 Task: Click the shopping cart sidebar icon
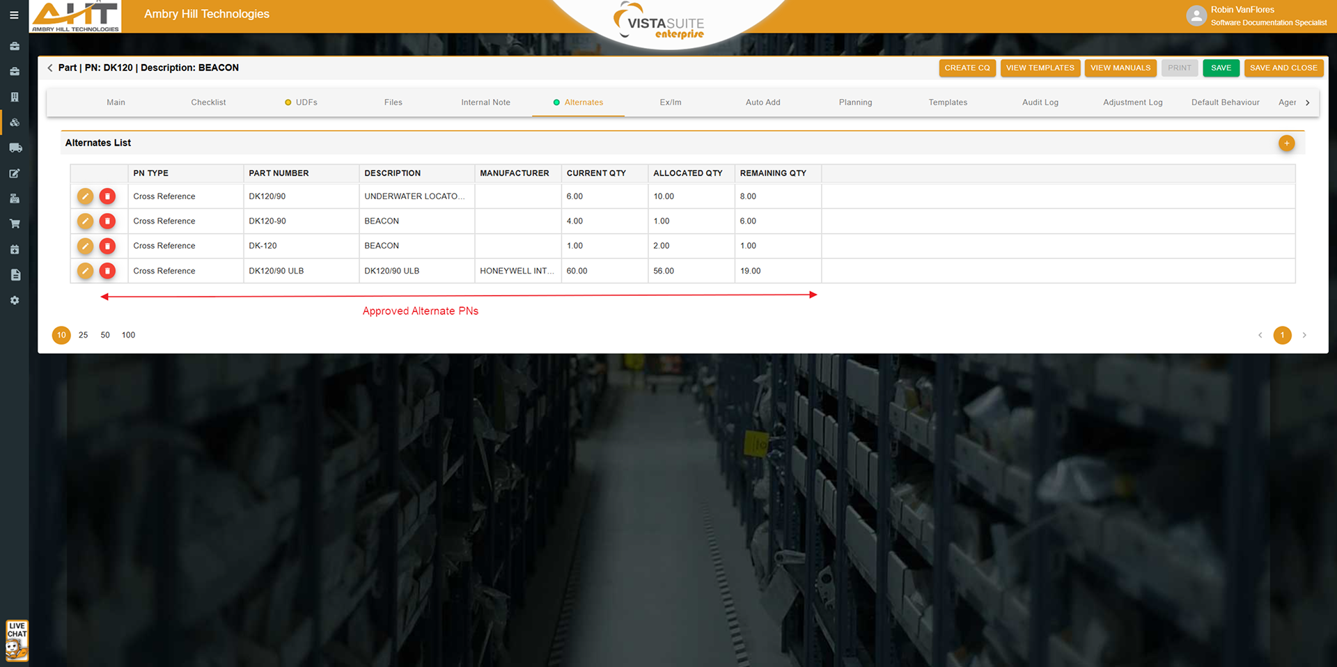point(15,223)
